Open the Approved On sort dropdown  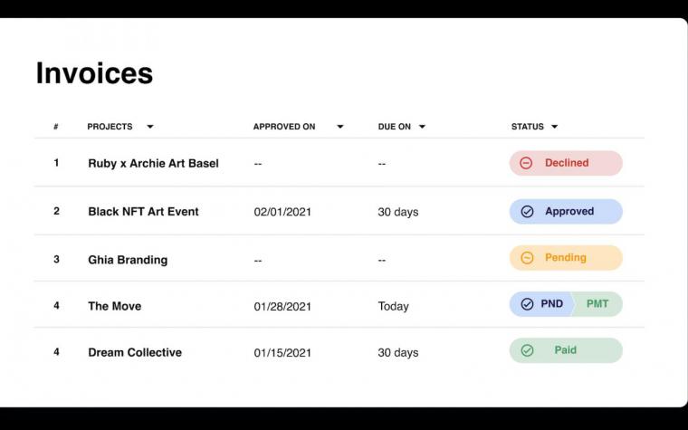pyautogui.click(x=340, y=127)
